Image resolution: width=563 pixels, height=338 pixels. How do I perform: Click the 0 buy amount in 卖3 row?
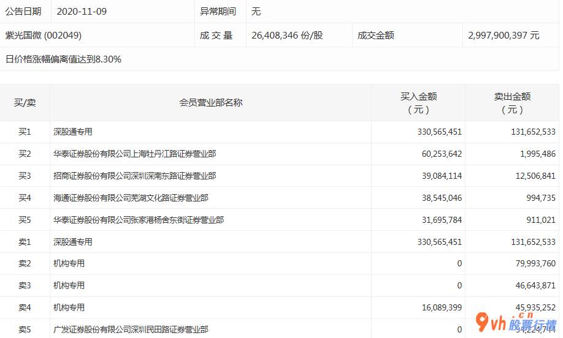(459, 286)
